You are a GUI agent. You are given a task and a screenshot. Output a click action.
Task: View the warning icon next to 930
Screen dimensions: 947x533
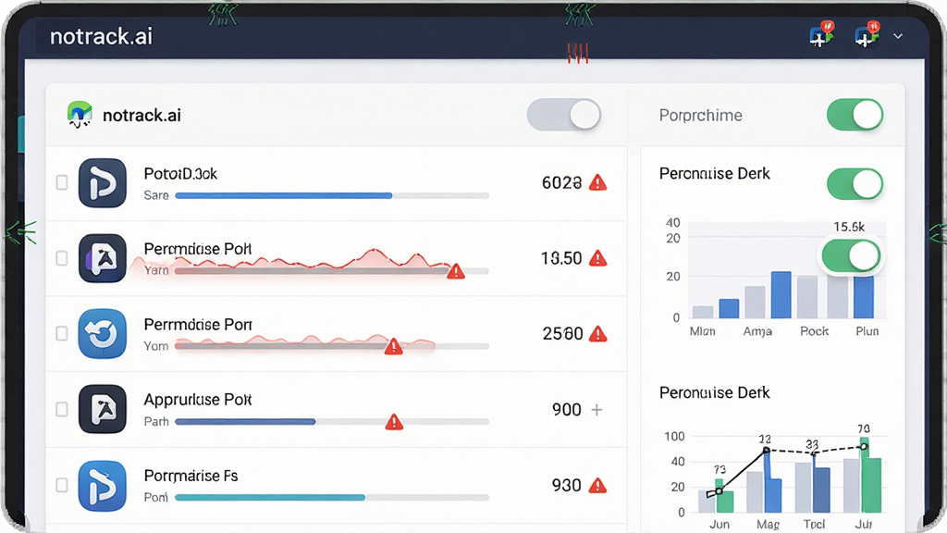[x=598, y=485]
